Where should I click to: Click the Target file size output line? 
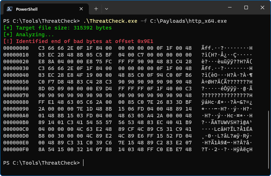point(57,28)
